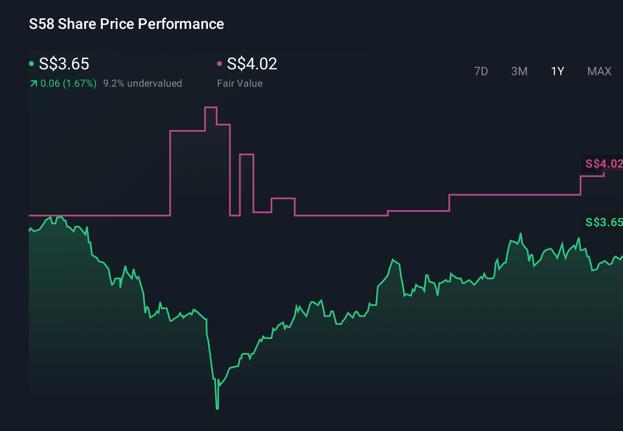Viewport: 623px width, 431px height.
Task: Toggle the share price series via its green marker
Action: pos(31,63)
